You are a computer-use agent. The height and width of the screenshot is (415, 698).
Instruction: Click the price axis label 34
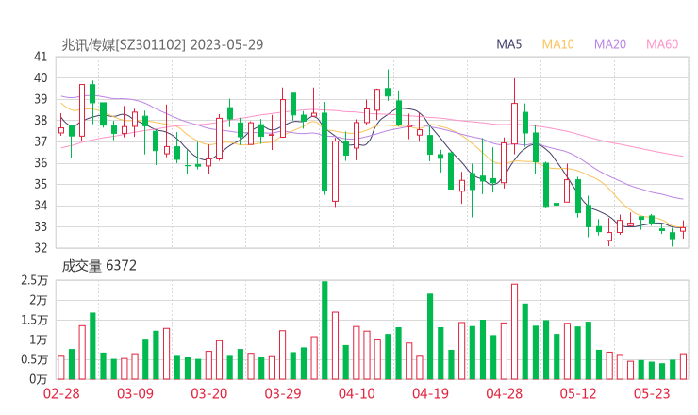coord(41,206)
